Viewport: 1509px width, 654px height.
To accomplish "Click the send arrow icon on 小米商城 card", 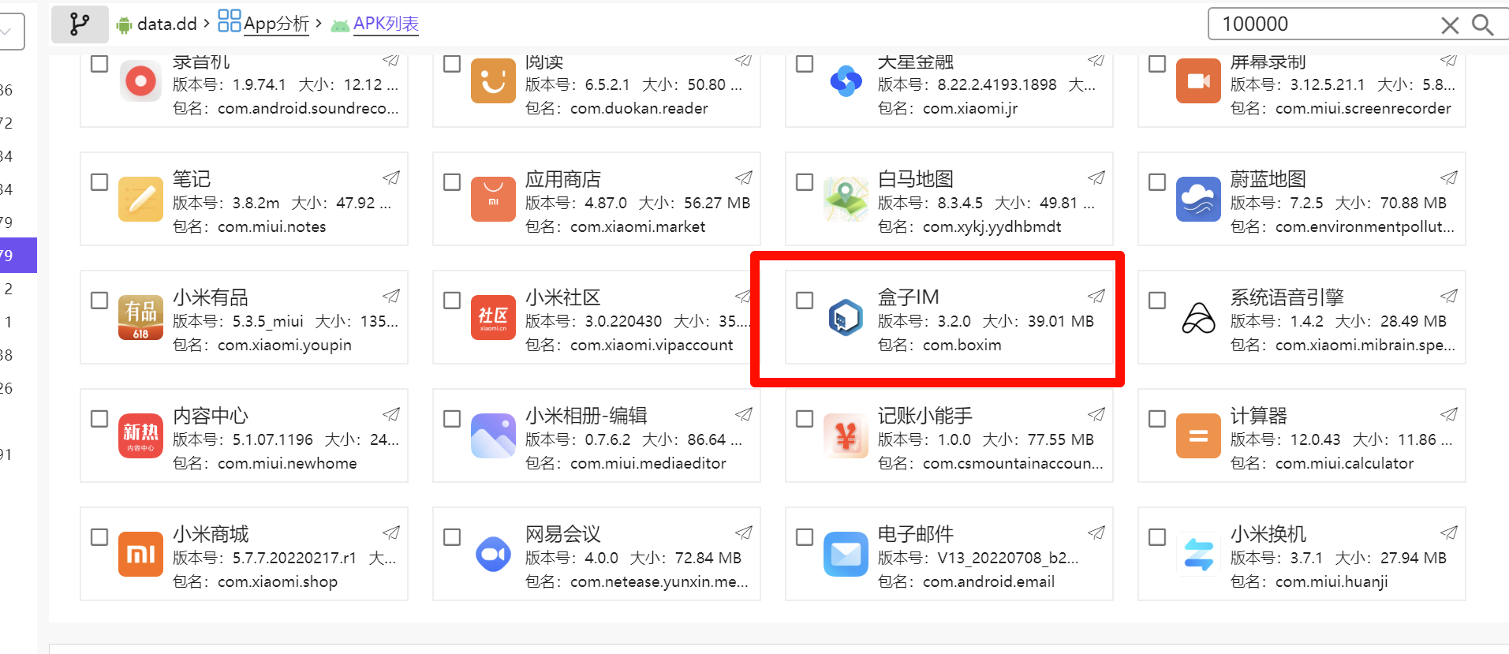I will click(x=391, y=533).
